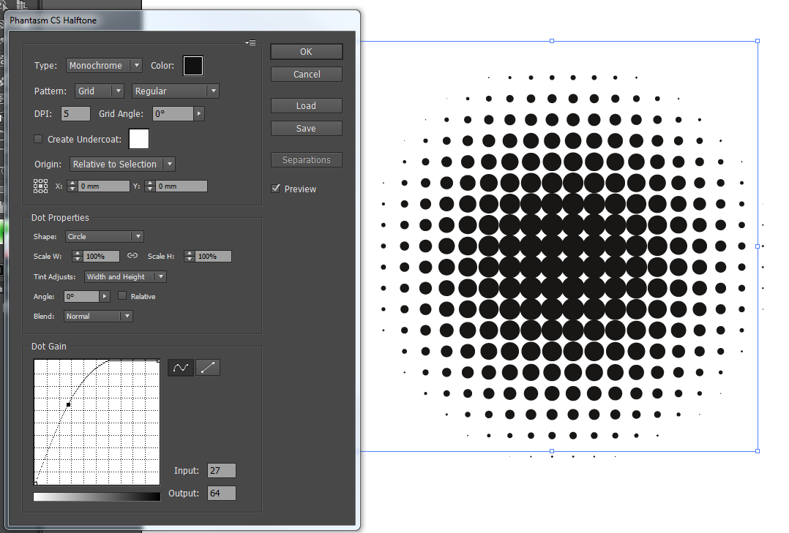Click the DPI input field
Viewport: 789px width, 533px height.
pos(75,113)
